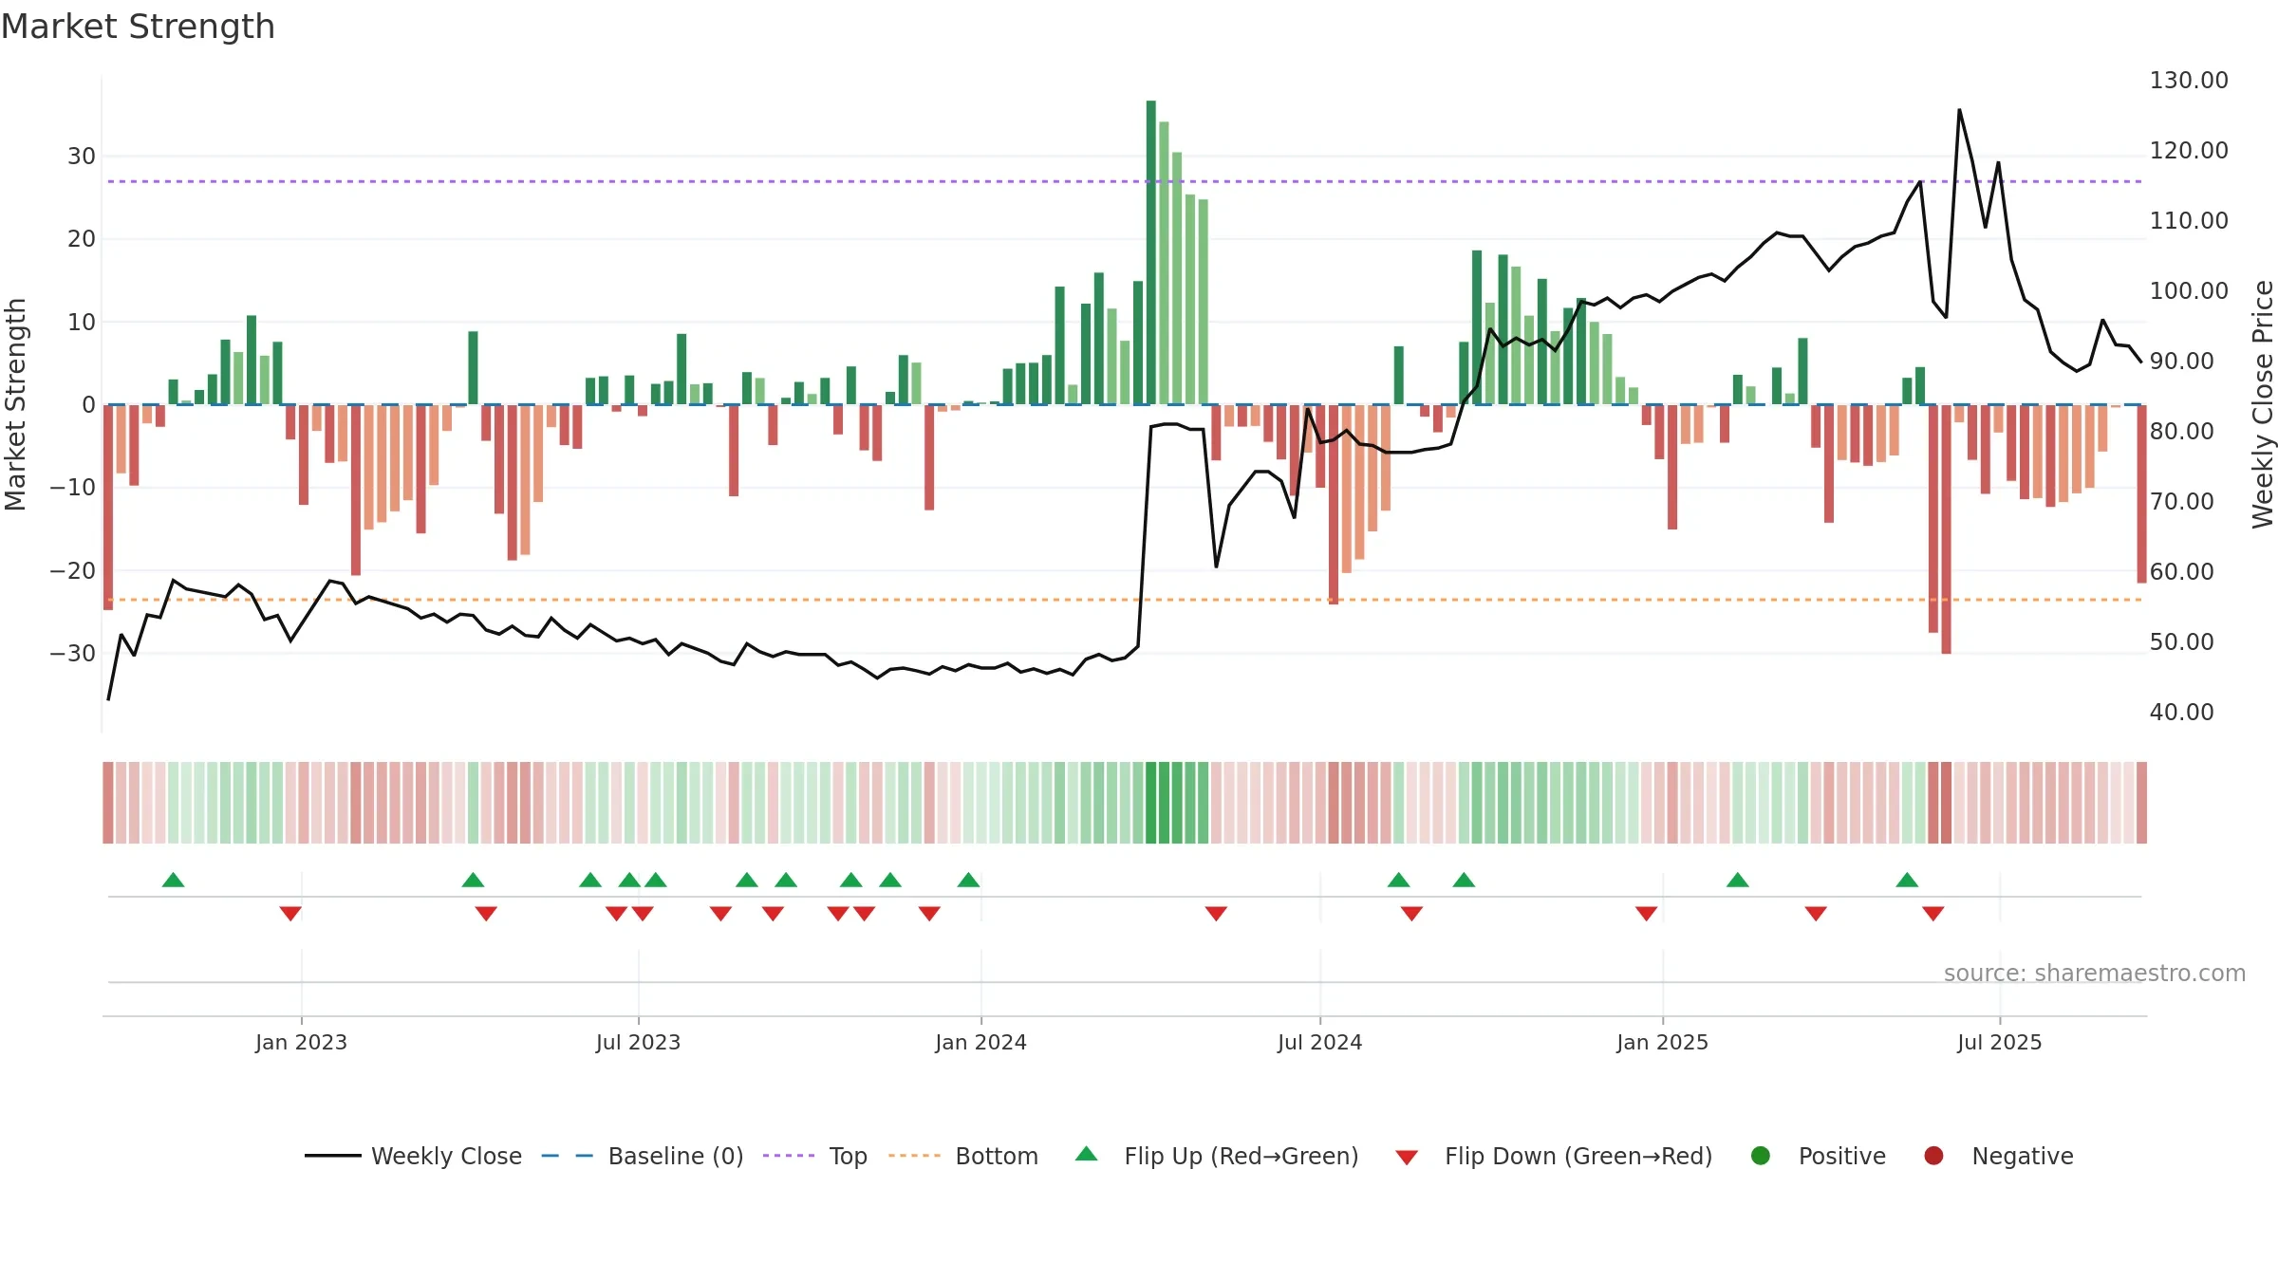Click the Jul 2025 x-axis label
Image resolution: width=2278 pixels, height=1281 pixels.
click(1999, 1042)
